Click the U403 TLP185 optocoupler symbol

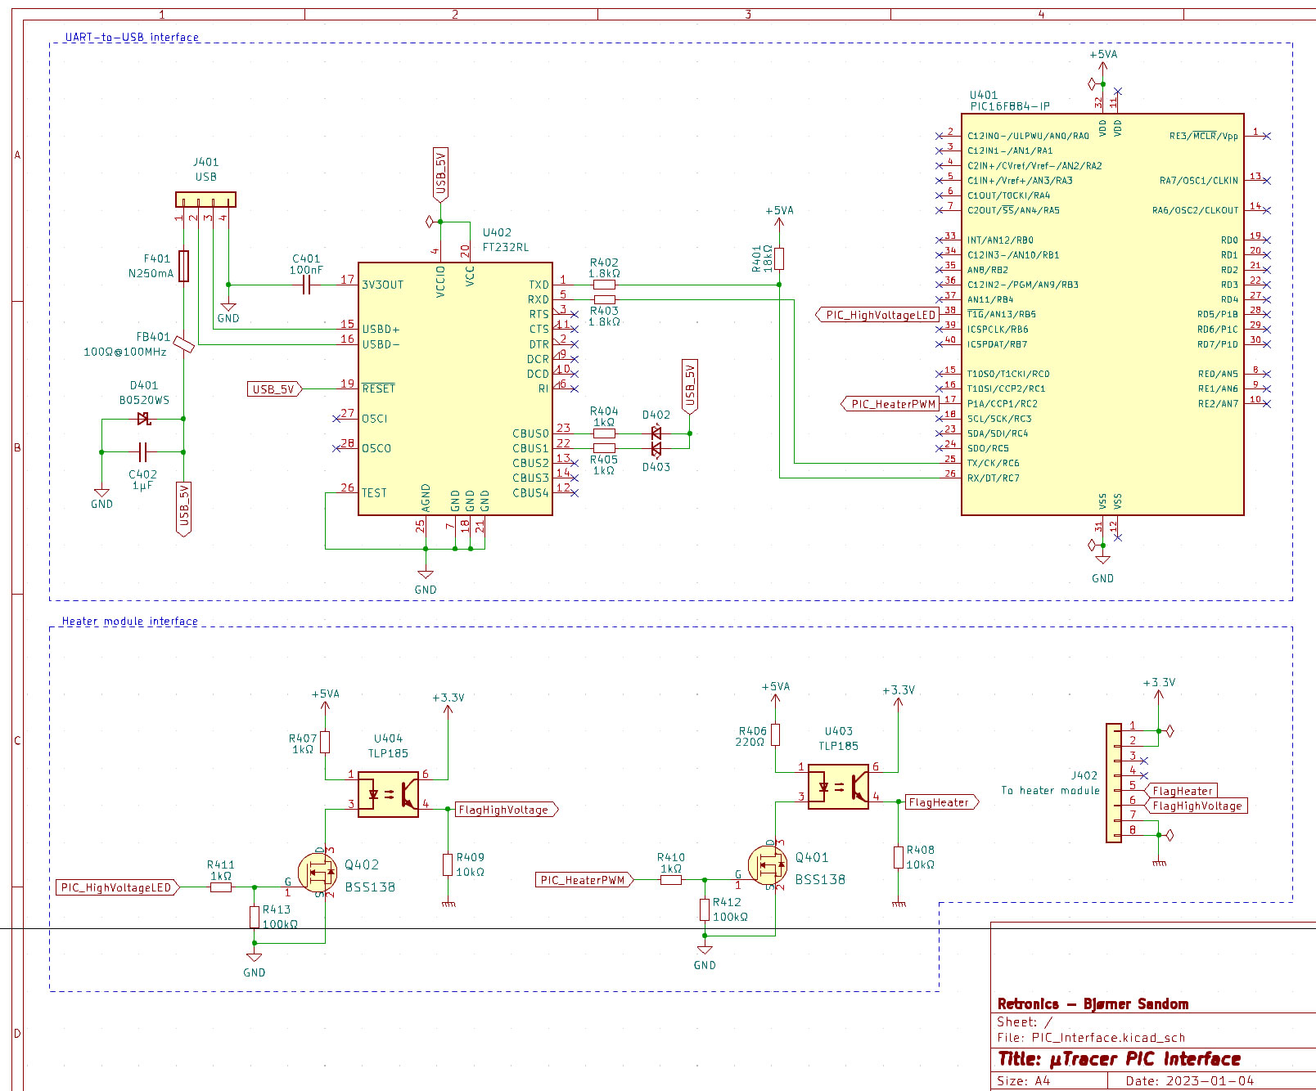838,786
